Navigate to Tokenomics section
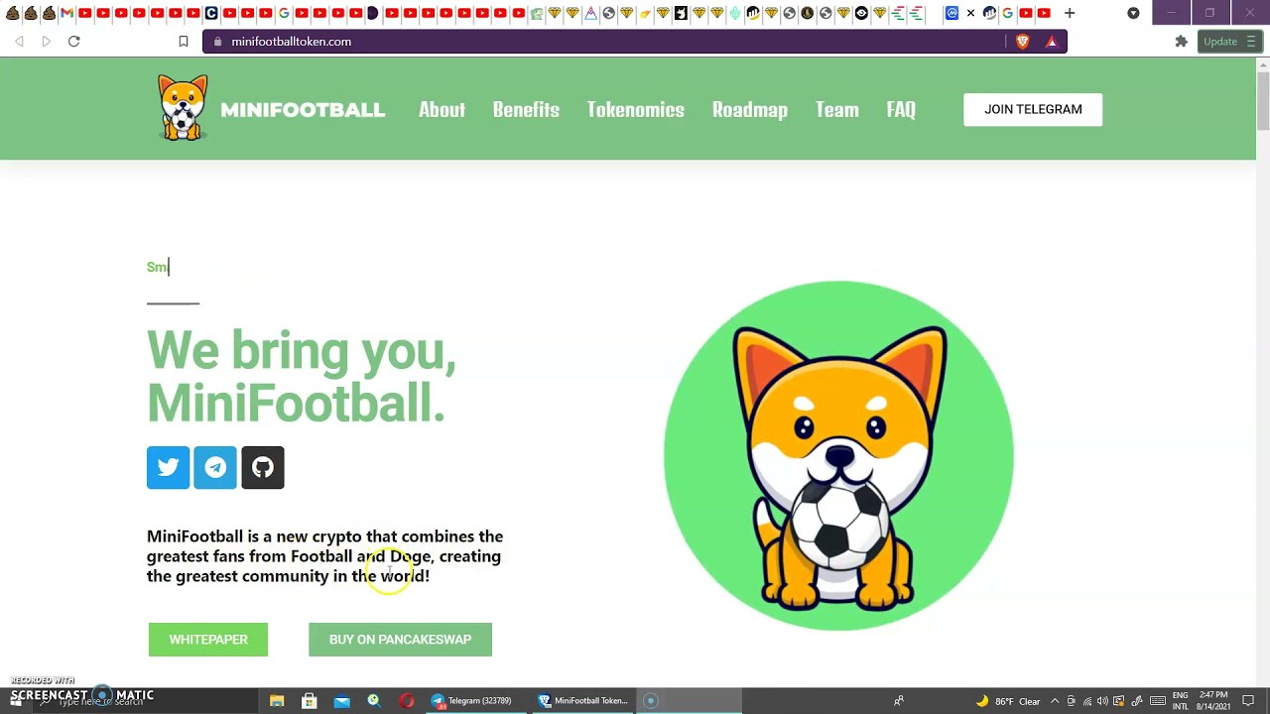 point(635,109)
